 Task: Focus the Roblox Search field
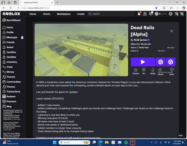111,14
